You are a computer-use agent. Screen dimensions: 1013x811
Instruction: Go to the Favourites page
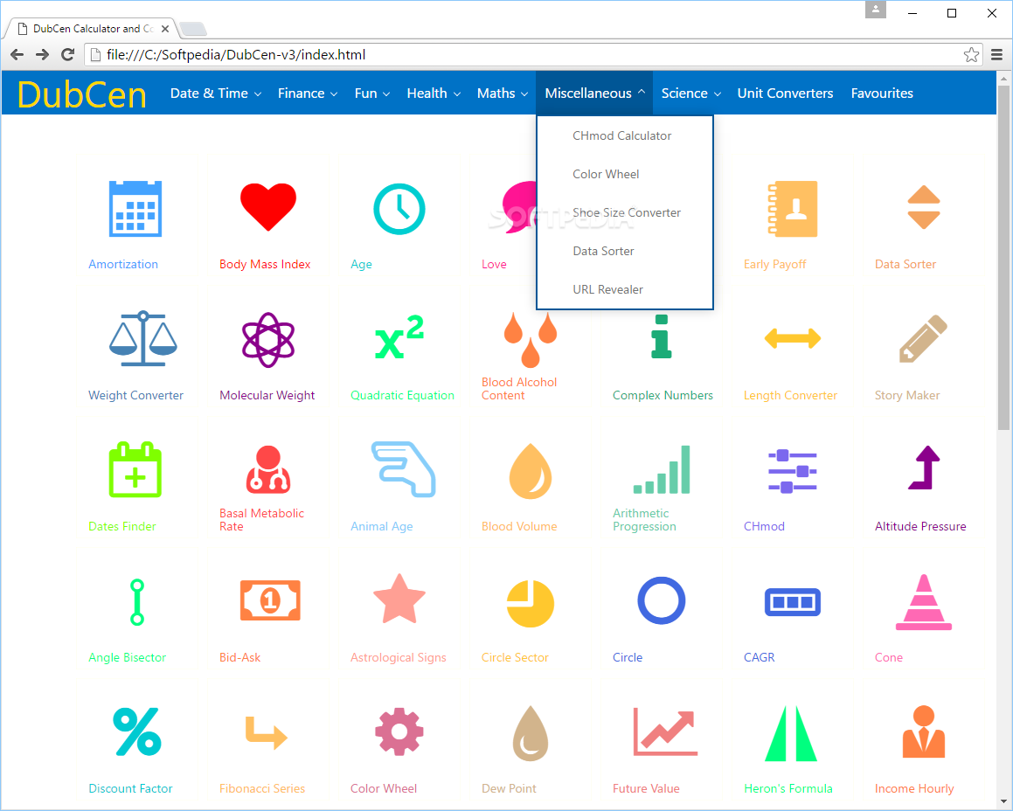coord(882,93)
